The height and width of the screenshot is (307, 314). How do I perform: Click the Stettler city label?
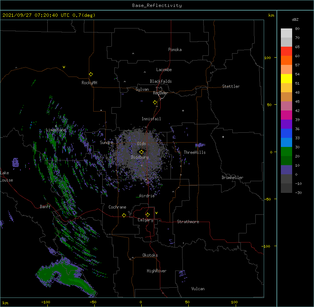click(231, 86)
